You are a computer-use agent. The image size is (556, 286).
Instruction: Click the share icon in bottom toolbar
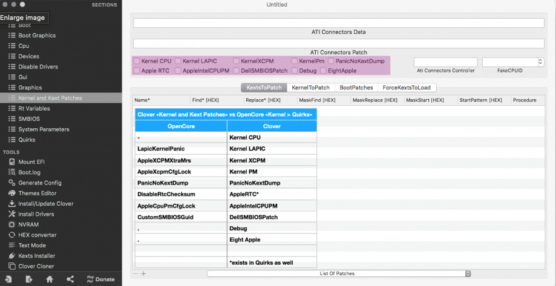coord(70,279)
